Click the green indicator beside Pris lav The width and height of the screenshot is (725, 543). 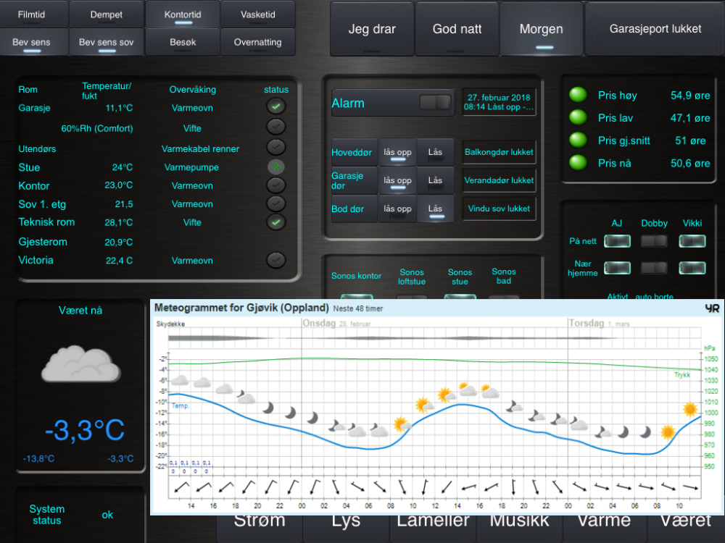578,117
